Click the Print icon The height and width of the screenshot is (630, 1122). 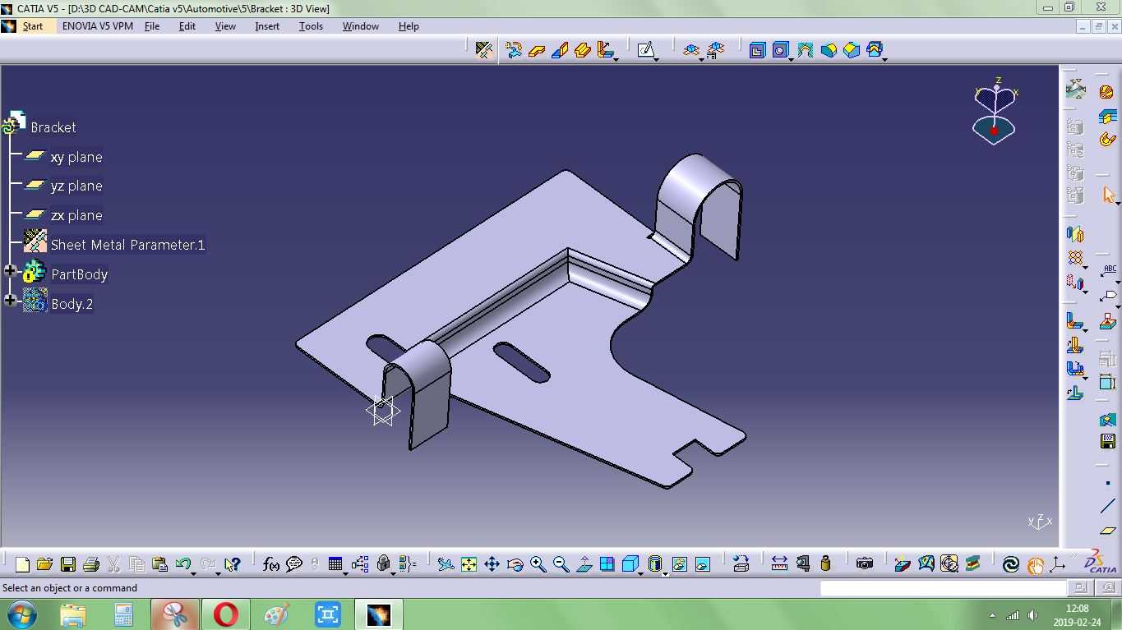[x=91, y=564]
